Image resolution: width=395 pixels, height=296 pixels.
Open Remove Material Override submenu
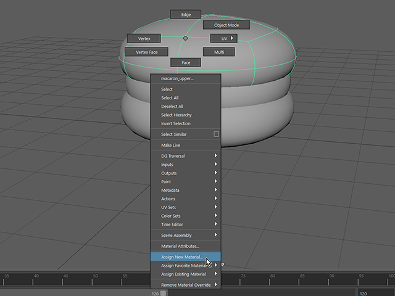186,285
